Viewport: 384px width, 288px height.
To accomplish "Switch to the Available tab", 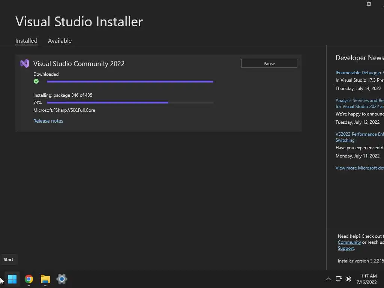I will [60, 40].
